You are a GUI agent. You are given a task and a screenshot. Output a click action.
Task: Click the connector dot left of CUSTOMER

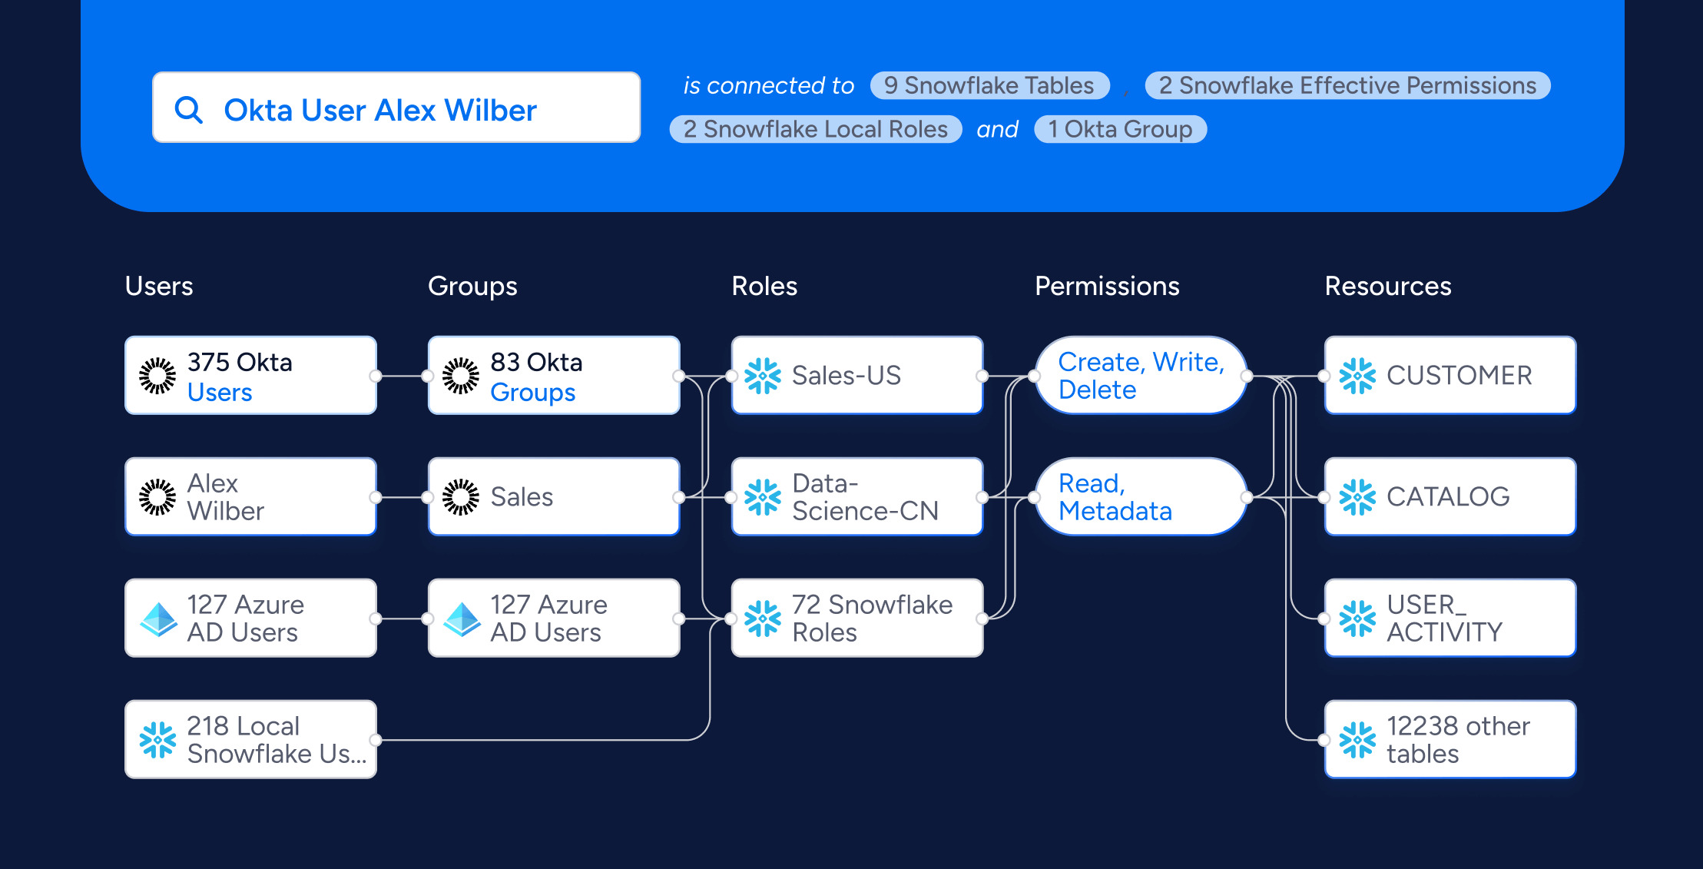click(x=1324, y=376)
